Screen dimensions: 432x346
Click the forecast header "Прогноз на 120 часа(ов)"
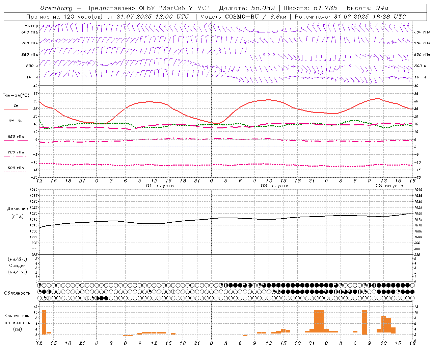(65, 17)
